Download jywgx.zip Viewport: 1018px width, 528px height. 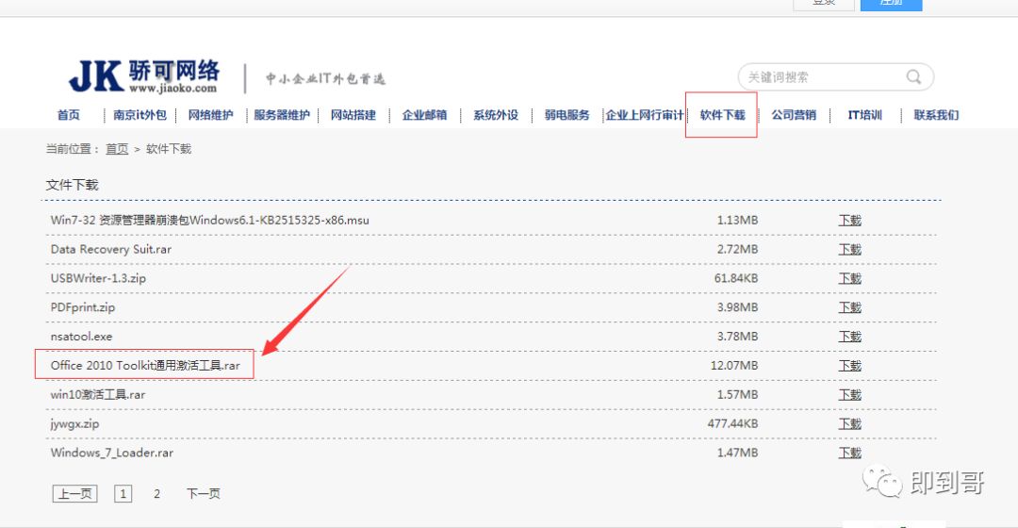[x=849, y=424]
